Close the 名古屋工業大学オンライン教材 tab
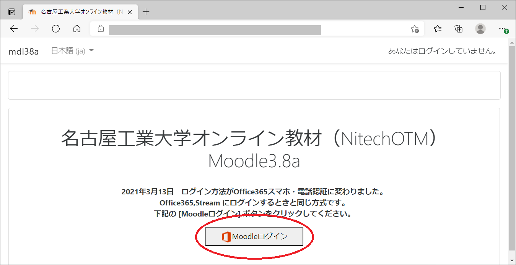Image resolution: width=516 pixels, height=265 pixels. (x=130, y=12)
